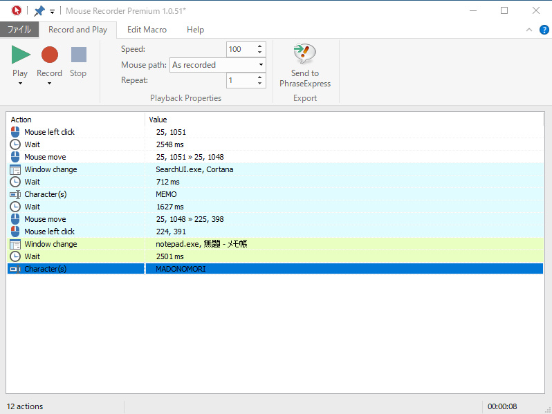Click the Stop square icon
Image resolution: width=552 pixels, height=414 pixels.
[x=78, y=55]
